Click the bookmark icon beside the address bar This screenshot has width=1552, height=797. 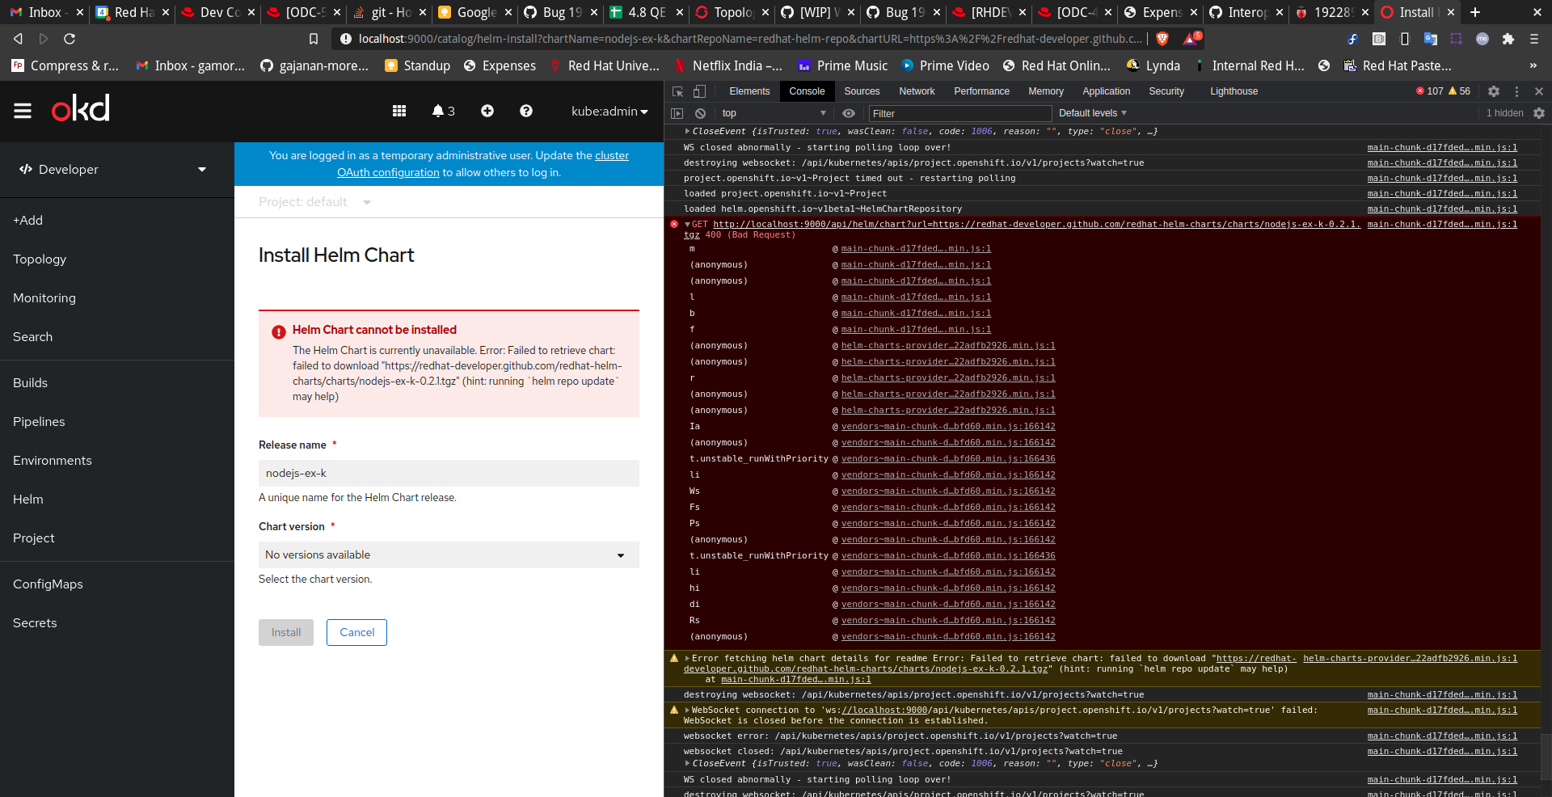[x=314, y=39]
